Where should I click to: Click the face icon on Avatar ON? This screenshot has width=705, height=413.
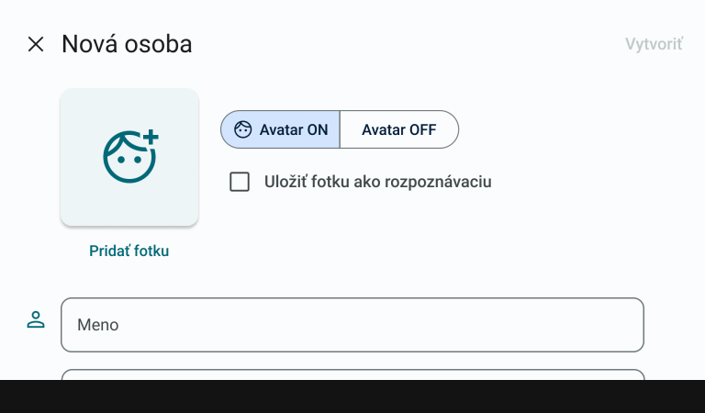(242, 129)
